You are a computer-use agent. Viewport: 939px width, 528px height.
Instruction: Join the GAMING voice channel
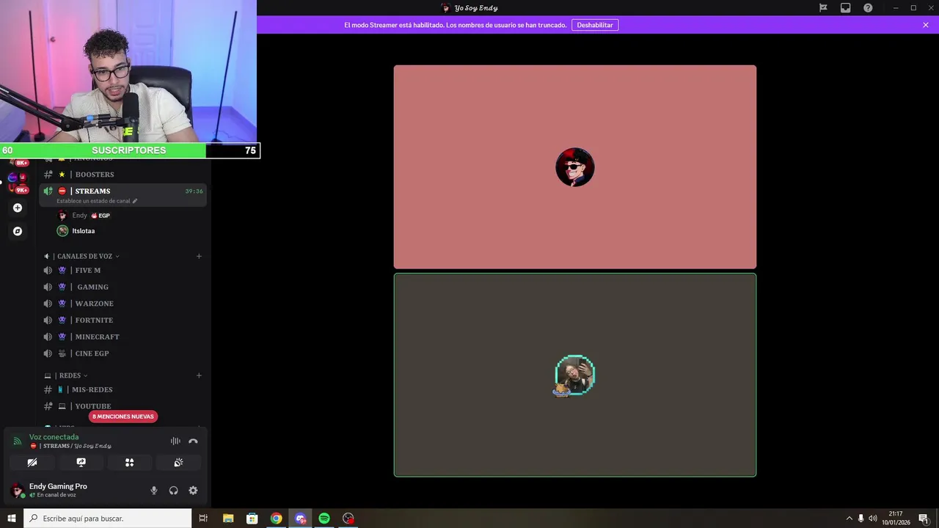123,287
